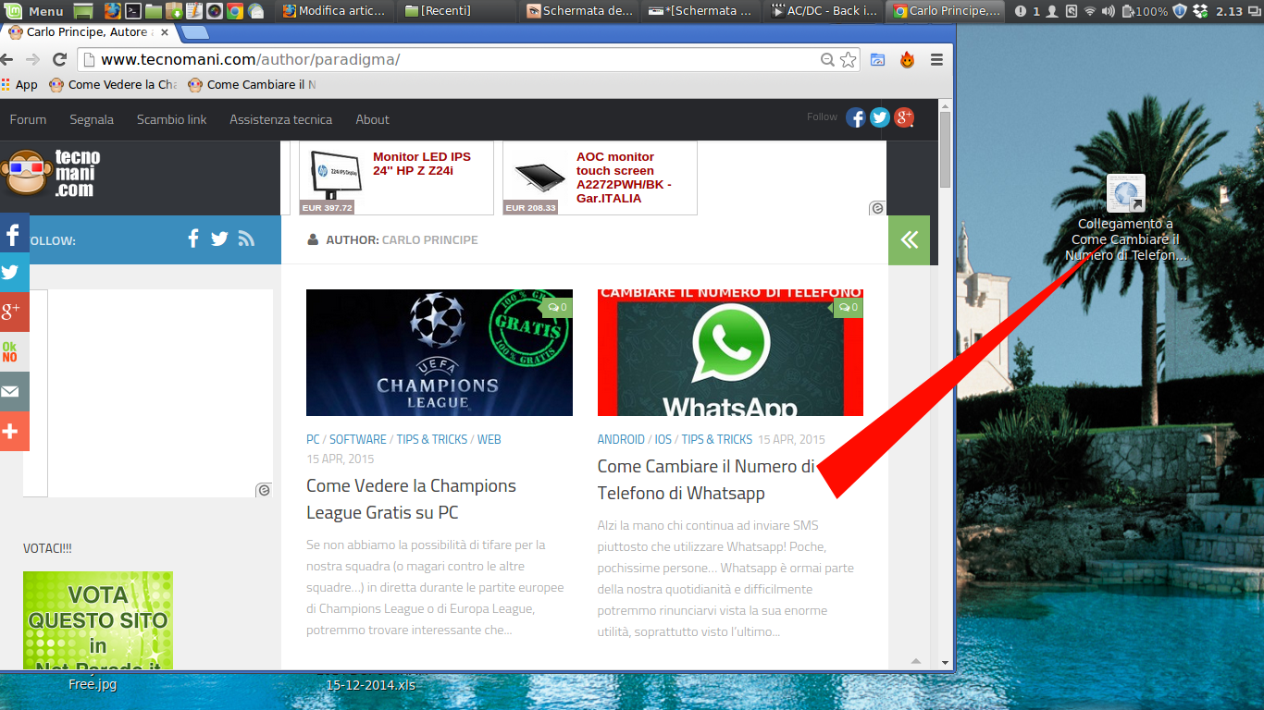Open the Monitor LED IPS 24'' HP ad
Screen dimensions: 1264x710
[x=396, y=177]
